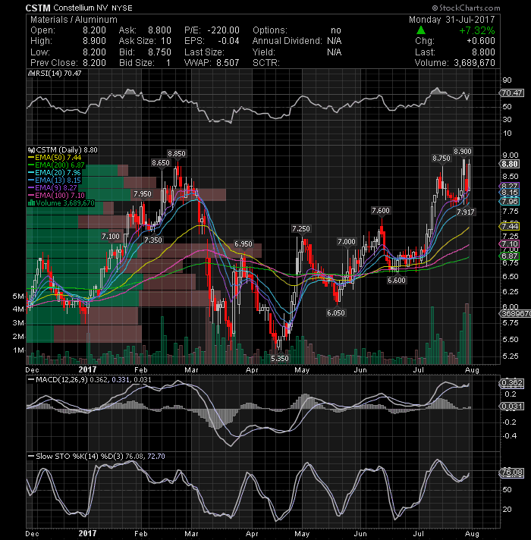
Task: Click the 0.031 MACD histogram axis tag
Action: click(x=511, y=407)
